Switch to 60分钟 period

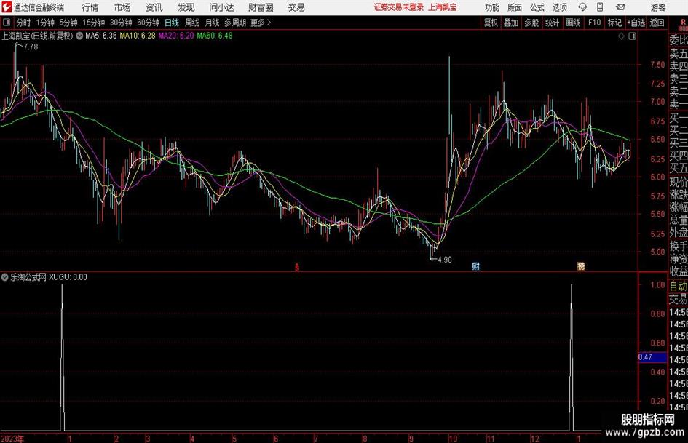[148, 23]
